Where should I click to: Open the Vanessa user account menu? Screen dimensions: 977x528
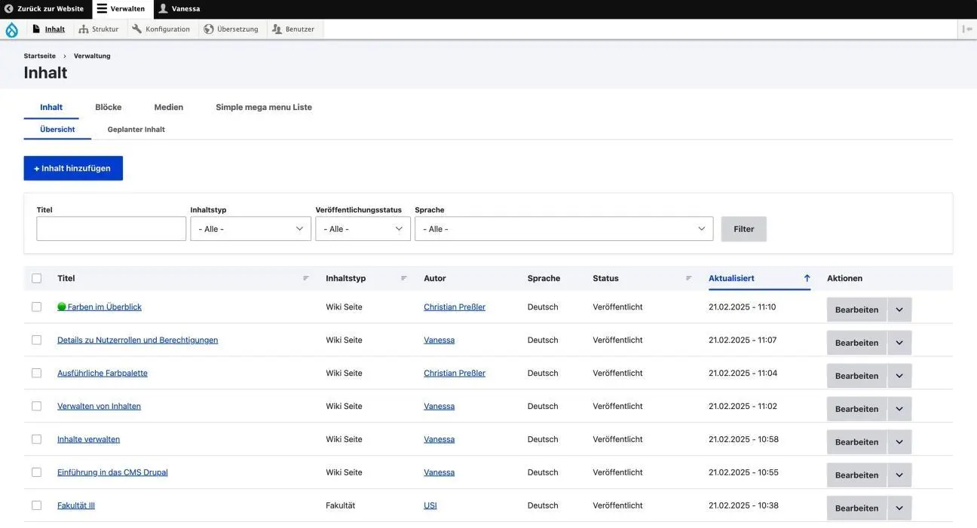point(179,9)
